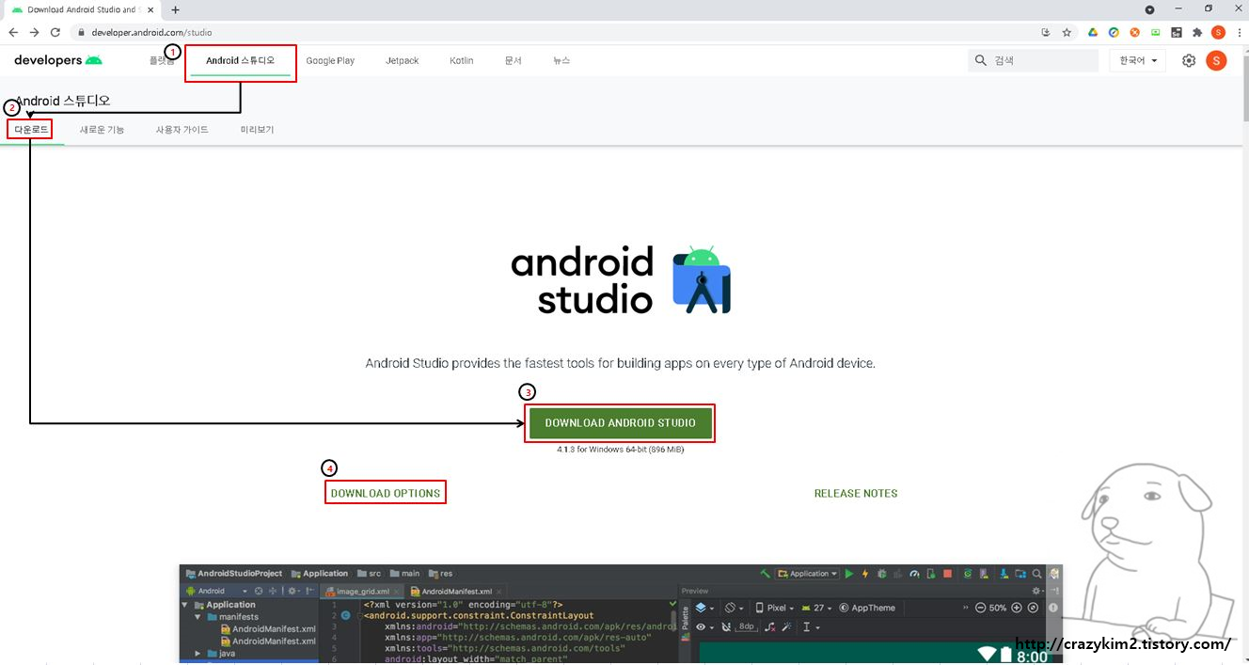Open the Chrome profile avatar in toolbar
This screenshot has width=1249, height=665.
tap(1218, 32)
